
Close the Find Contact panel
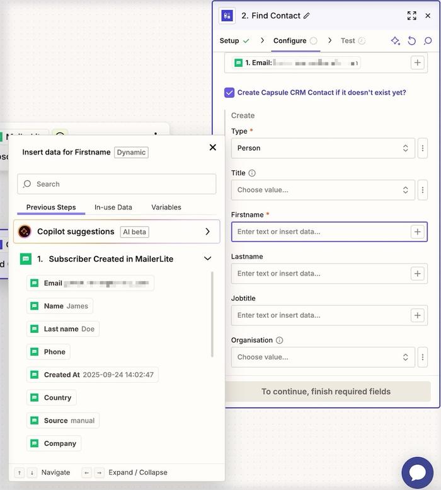point(428,16)
